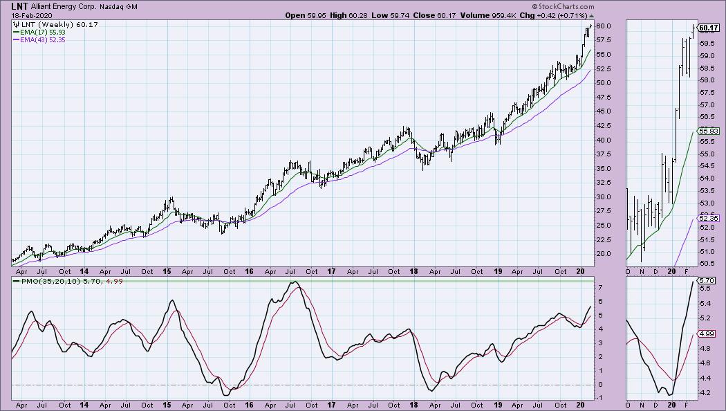Click the '18' year label under price chart

tap(415, 271)
